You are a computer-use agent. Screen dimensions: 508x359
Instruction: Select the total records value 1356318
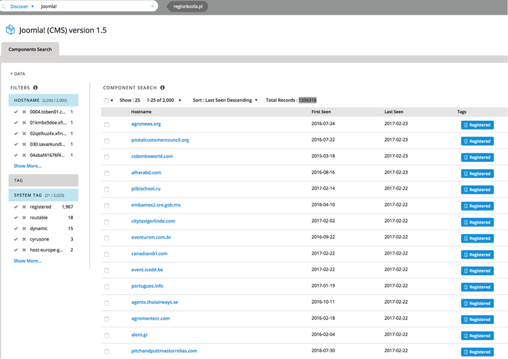click(x=307, y=100)
